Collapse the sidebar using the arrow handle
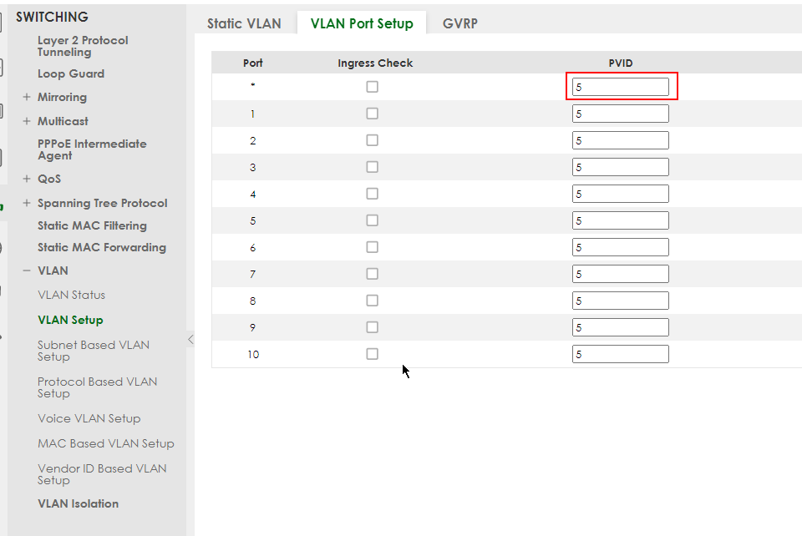 click(x=190, y=339)
